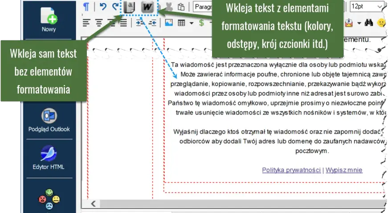This screenshot has width=392, height=213.
Task: Open the colored emotion faces icon in sidebar
Action: 49,199
